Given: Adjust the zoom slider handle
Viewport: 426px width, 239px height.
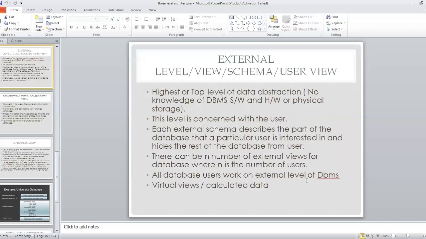Looking at the screenshot, I should (x=407, y=236).
